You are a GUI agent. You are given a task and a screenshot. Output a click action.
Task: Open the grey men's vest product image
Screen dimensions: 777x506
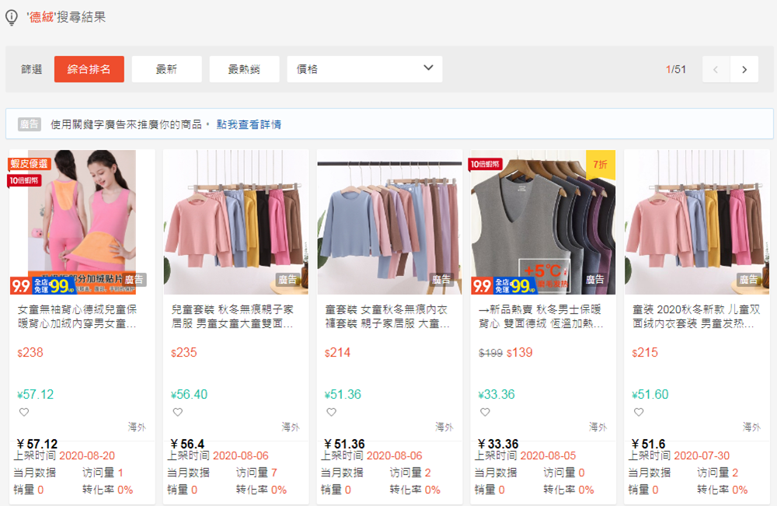543,222
